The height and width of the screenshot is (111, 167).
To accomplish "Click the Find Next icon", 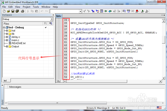I will [x=89, y=11].
